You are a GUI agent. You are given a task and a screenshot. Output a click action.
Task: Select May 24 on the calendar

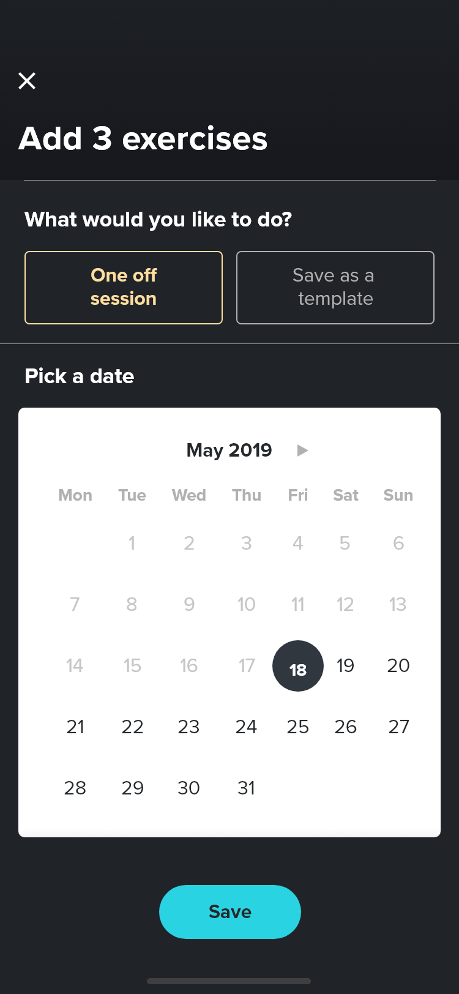click(246, 727)
